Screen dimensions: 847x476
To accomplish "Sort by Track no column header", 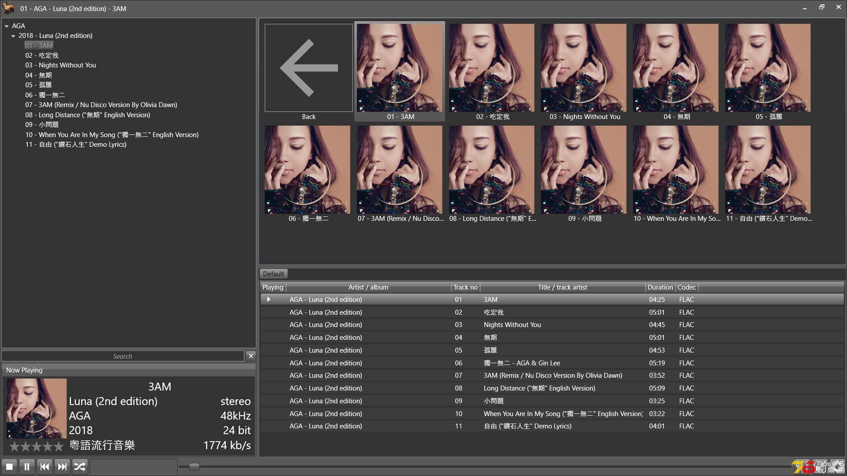I will 465,287.
